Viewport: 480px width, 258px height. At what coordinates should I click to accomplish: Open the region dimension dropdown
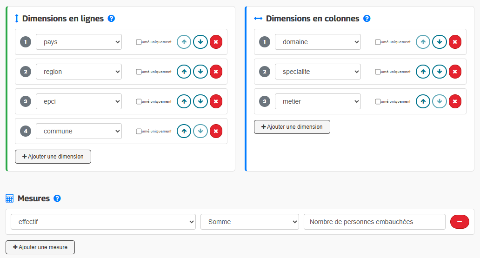click(79, 72)
